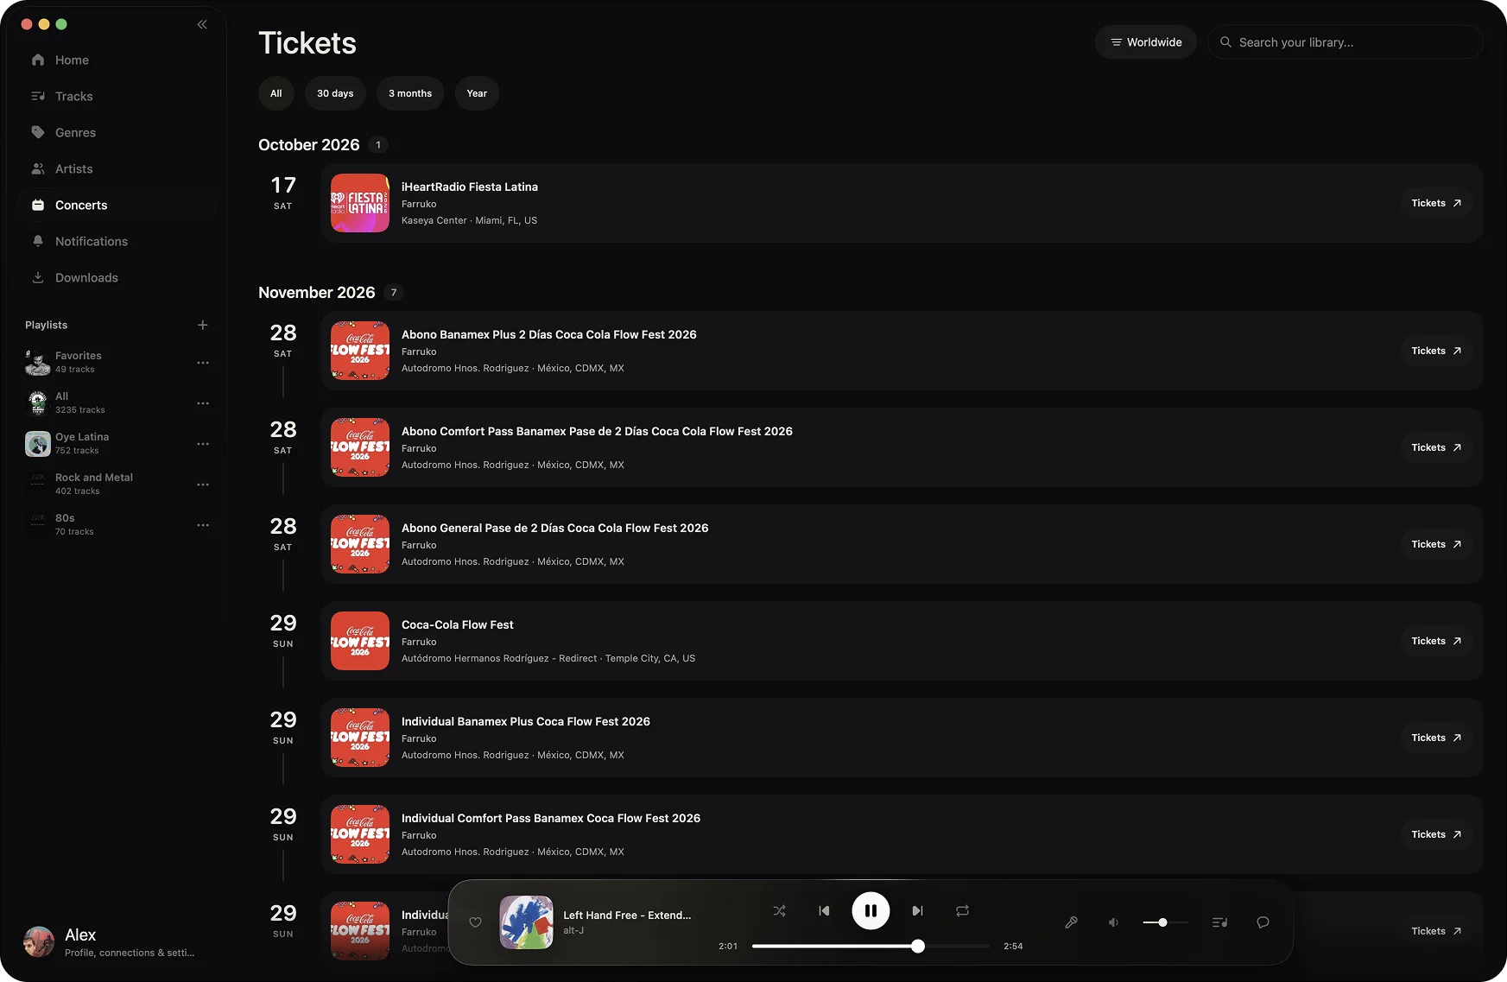The image size is (1507, 982).
Task: Open more options for Favorites playlist
Action: (x=203, y=363)
